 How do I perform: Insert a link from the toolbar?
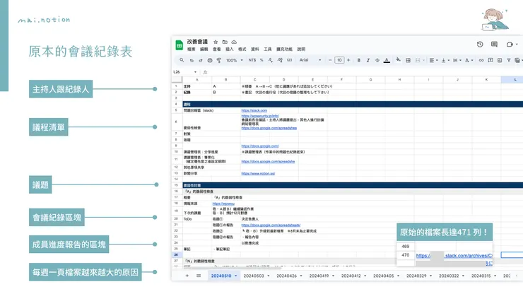pos(481,60)
